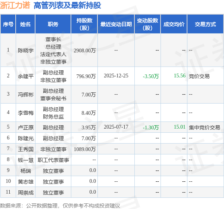Click 独立董事 in 杨瑞's row
Image resolution: width=224 pixels, height=209 pixels.
click(x=53, y=170)
